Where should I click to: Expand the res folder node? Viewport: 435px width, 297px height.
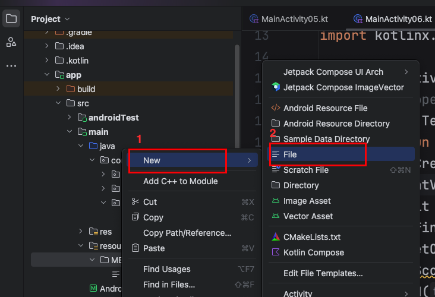point(81,232)
